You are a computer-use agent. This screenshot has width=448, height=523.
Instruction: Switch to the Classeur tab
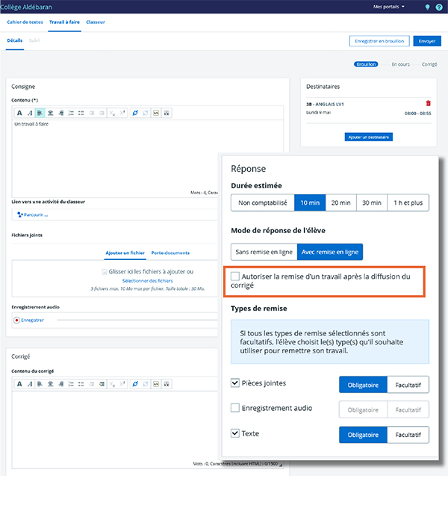tap(96, 22)
